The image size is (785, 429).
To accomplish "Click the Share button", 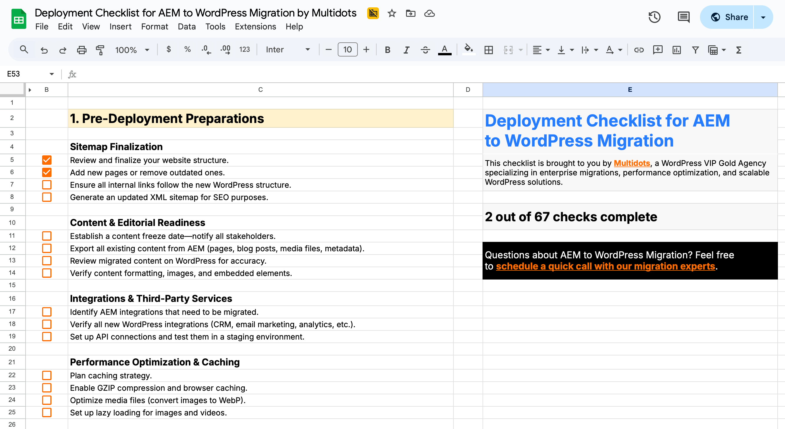I will [x=727, y=17].
